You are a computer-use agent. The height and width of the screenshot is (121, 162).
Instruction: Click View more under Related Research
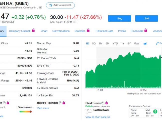coord(43,108)
